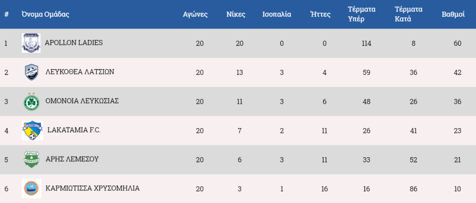This screenshot has height=203, width=476.
Task: Open the ΟΜΟΝΟΙΑ ΛΕΥΚΩΣΙΑΣ team link
Action: [82, 101]
